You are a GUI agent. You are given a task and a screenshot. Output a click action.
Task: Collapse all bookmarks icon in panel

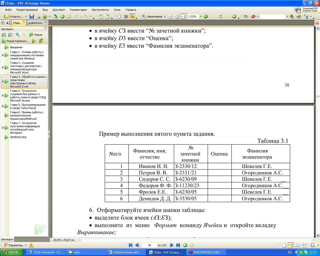[10, 35]
